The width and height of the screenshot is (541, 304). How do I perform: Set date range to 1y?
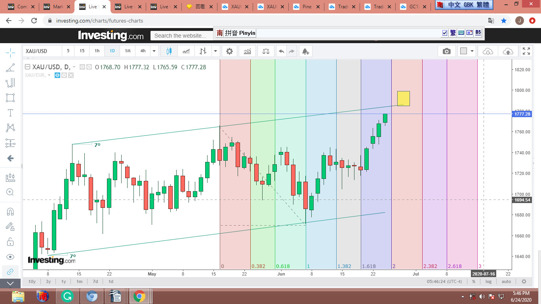[63, 281]
